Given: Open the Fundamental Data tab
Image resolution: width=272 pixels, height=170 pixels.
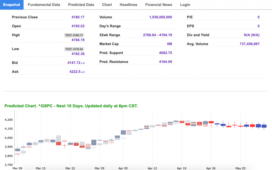Looking at the screenshot, I should click(x=44, y=5).
